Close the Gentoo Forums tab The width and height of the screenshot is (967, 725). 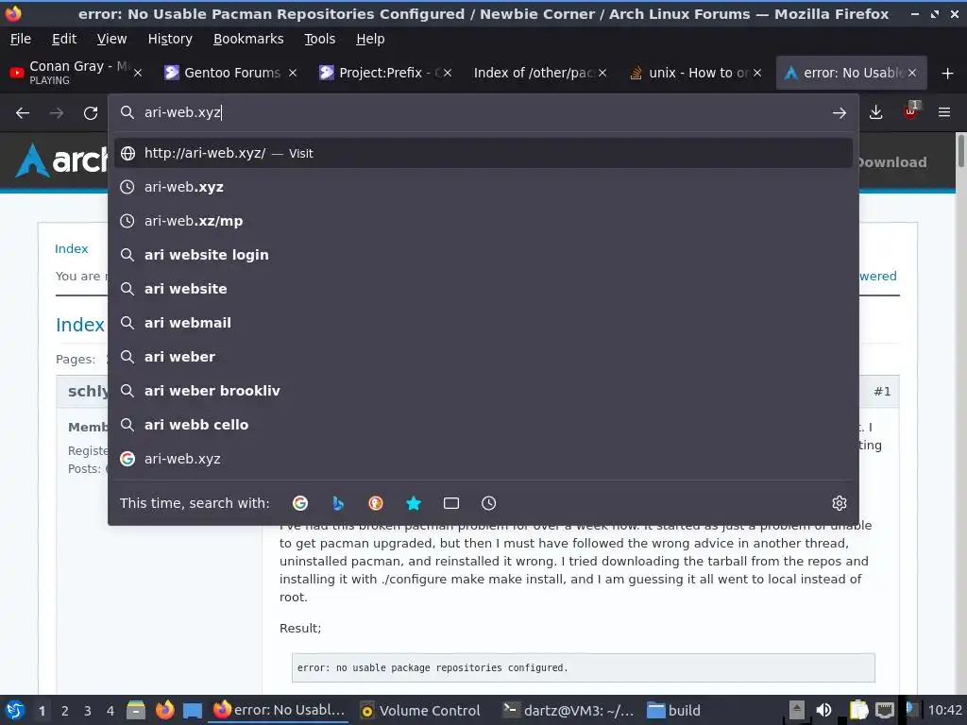[293, 73]
